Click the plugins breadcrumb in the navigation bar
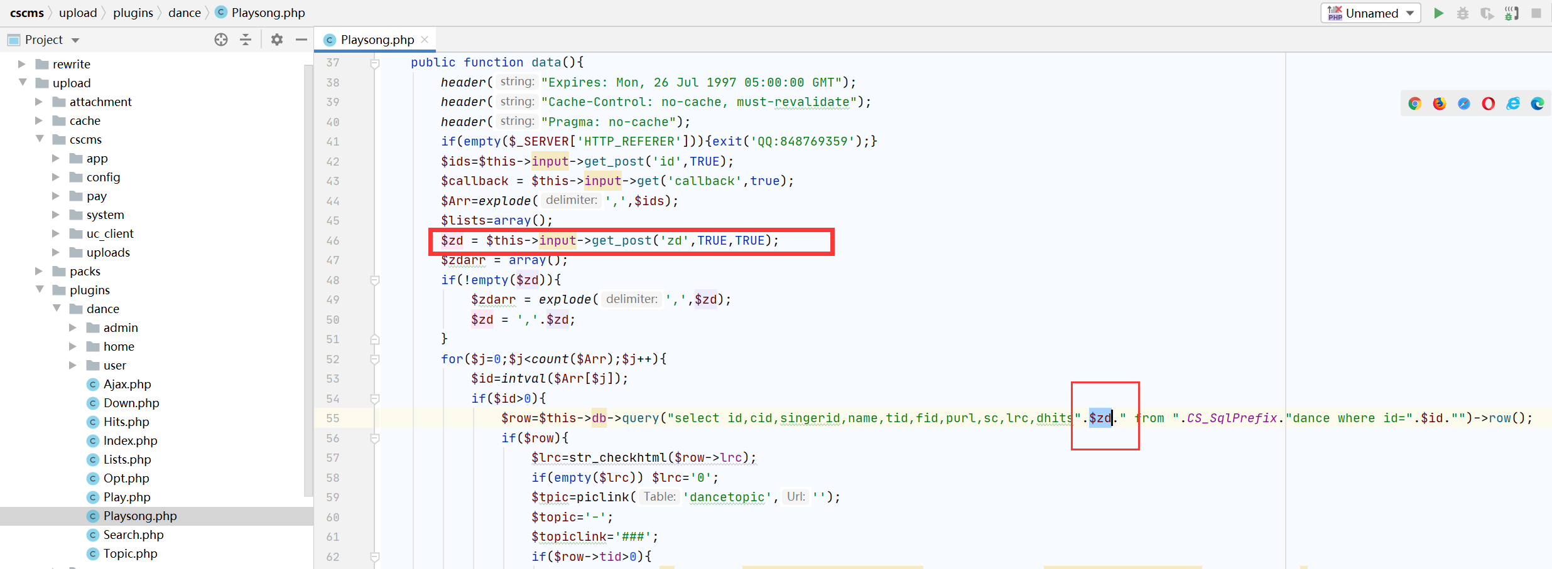 coord(133,13)
